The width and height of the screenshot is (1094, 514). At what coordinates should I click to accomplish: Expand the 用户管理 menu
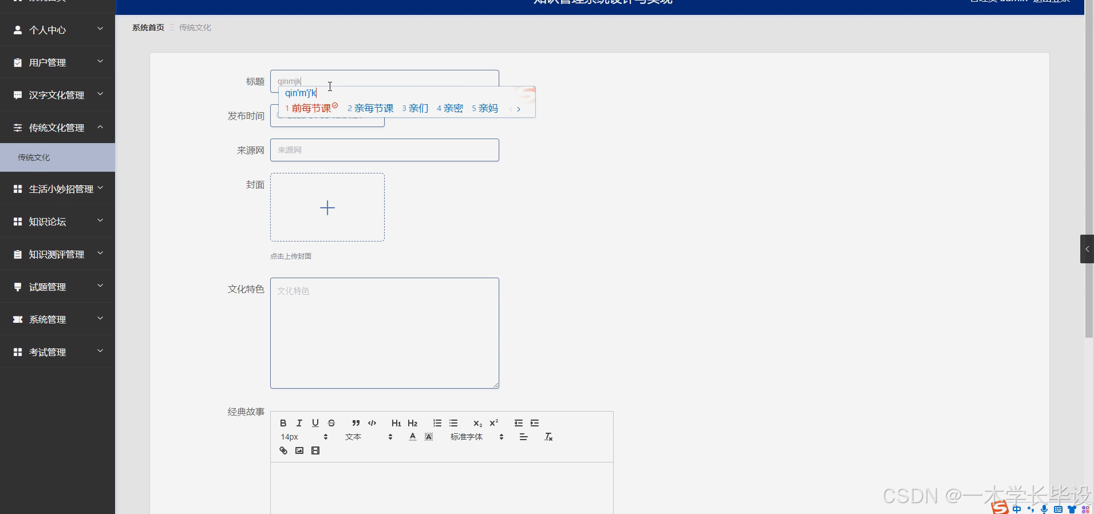click(x=57, y=62)
